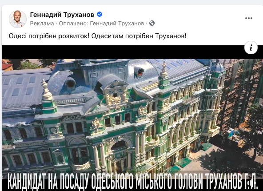263x191 pixels.
Task: Click the globe public audience icon
Action: 152,23
